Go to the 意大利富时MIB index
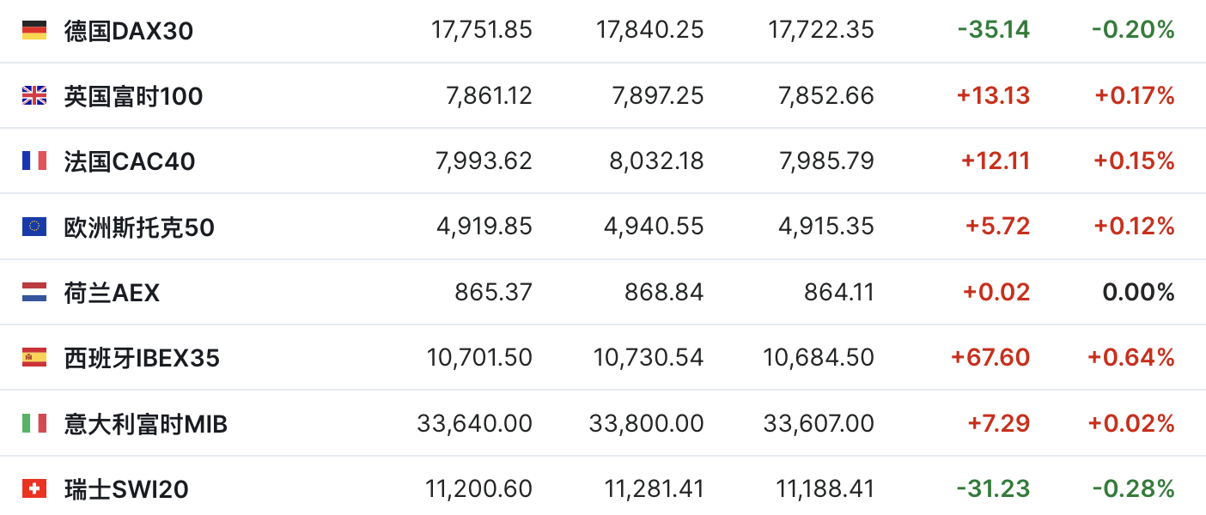This screenshot has width=1206, height=515. tap(146, 424)
